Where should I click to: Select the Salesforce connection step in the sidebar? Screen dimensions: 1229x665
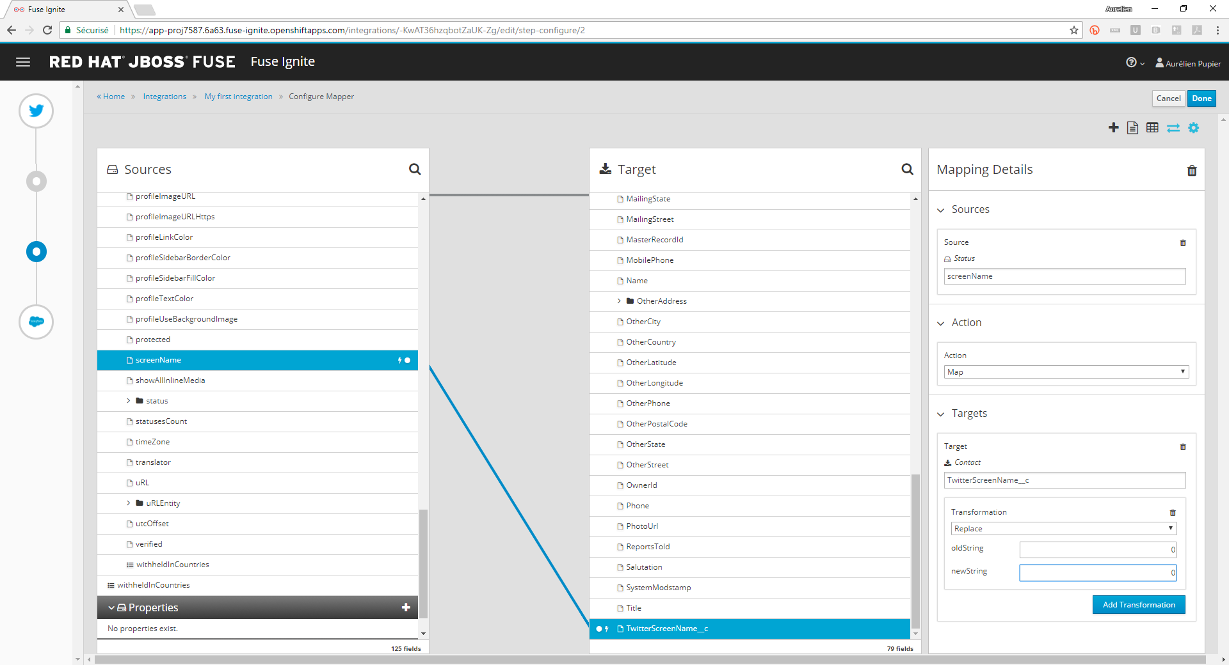click(x=36, y=322)
